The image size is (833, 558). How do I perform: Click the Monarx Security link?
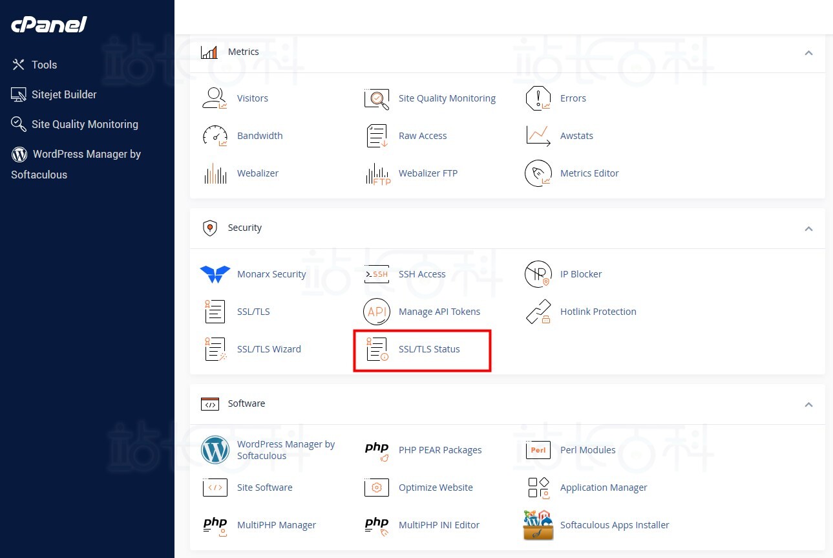coord(271,274)
